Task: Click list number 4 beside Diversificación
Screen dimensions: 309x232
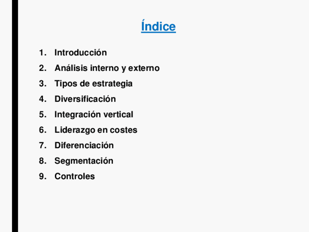Action: [43, 99]
